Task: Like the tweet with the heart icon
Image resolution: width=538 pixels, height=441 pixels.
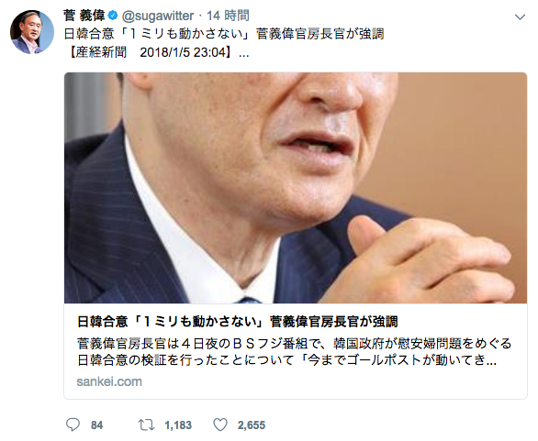Action: [x=220, y=424]
